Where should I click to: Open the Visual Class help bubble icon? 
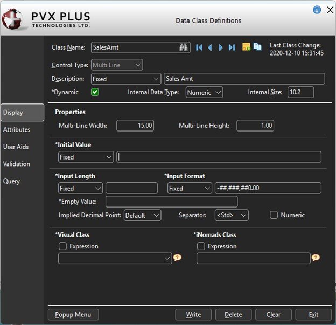[177, 258]
